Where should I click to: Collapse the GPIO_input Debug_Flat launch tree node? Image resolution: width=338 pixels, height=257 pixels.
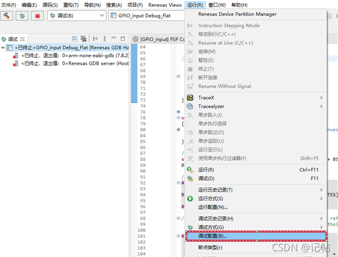pos(3,48)
